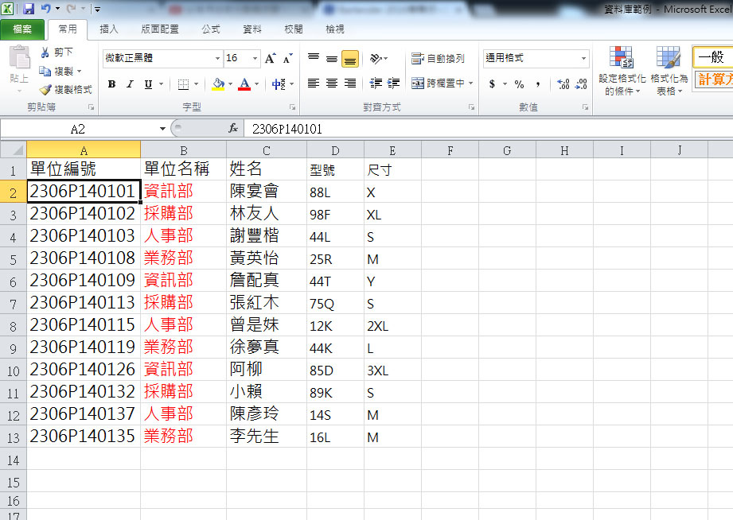Open the font size dropdown showing 16
733x520 pixels.
click(x=255, y=58)
